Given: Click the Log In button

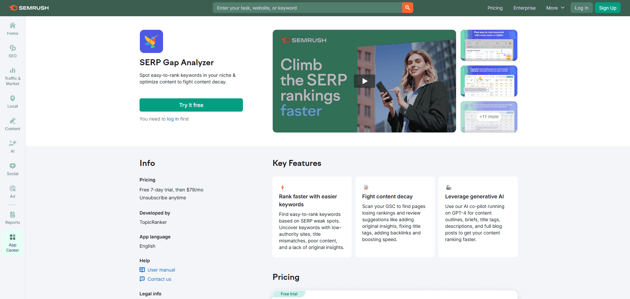Looking at the screenshot, I should point(582,8).
